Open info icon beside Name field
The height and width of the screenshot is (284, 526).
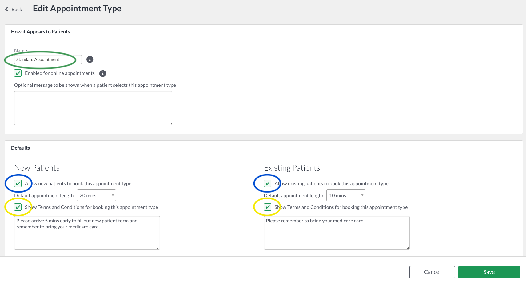click(90, 59)
